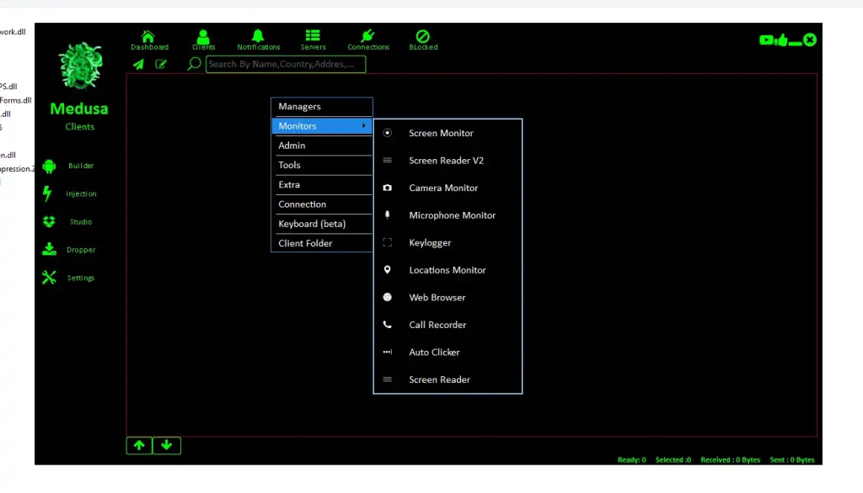Go to the Dashboard

pos(150,38)
